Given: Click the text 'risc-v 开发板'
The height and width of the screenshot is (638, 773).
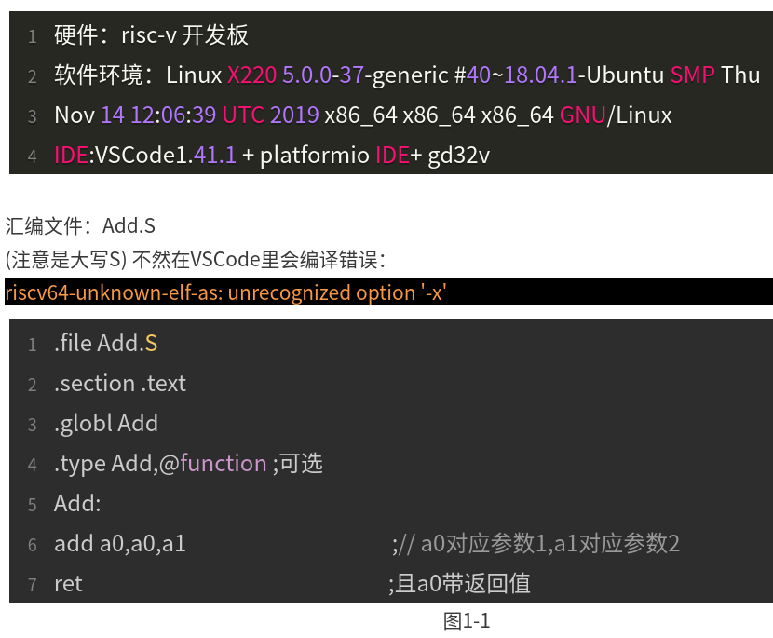Looking at the screenshot, I should pyautogui.click(x=185, y=35).
